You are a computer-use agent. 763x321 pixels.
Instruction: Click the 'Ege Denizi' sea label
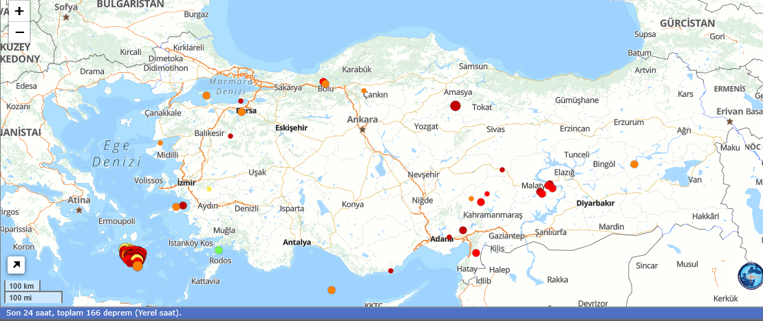click(x=116, y=153)
